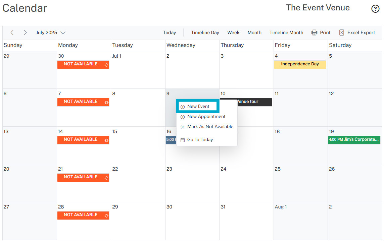The image size is (385, 242).
Task: Click the help question mark icon
Action: click(x=375, y=9)
